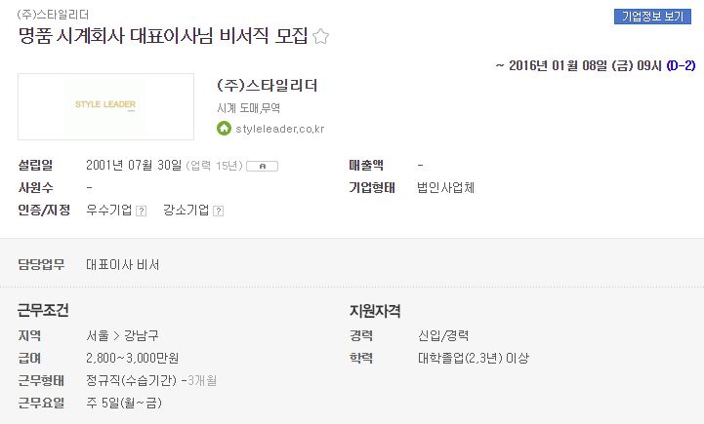Select the (주)스타일리더 company name heading
Image resolution: width=704 pixels, height=424 pixels.
coord(268,85)
